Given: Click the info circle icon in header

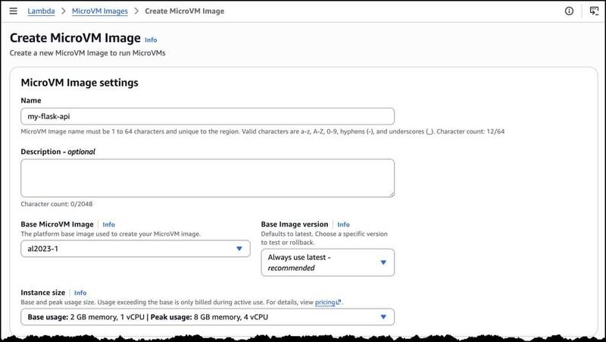Looking at the screenshot, I should 569,11.
